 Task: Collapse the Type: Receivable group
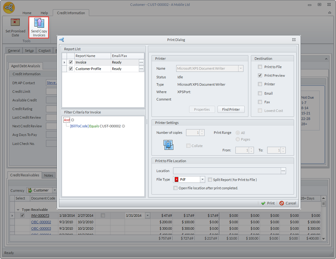(18, 210)
